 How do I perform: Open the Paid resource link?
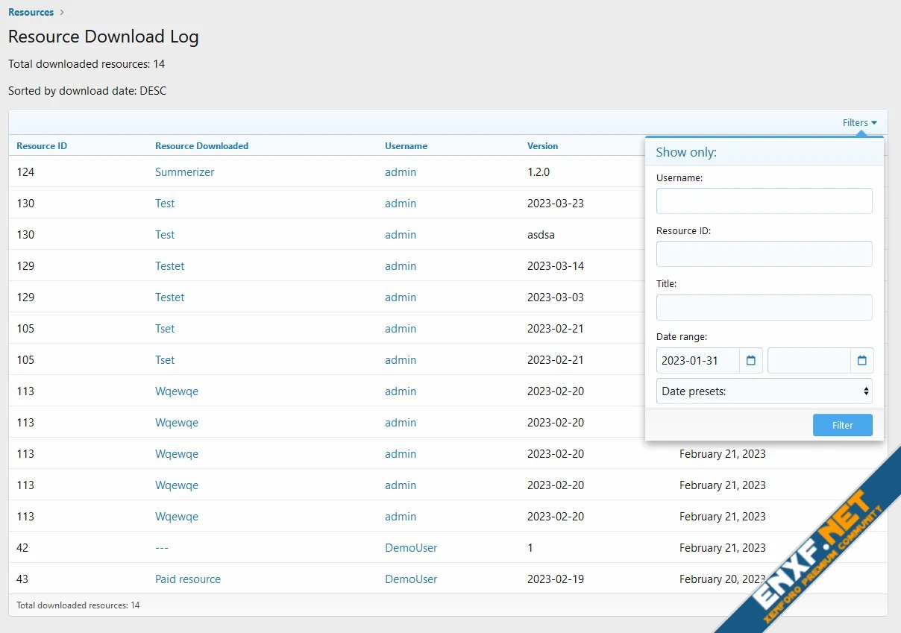pos(188,579)
